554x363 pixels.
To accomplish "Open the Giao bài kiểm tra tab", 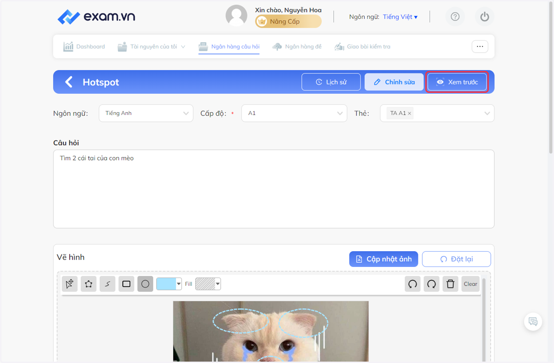I will [x=362, y=47].
